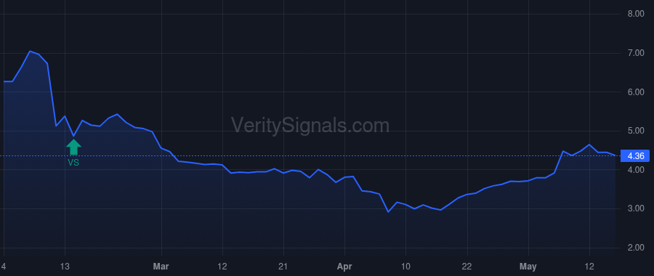
Task: Select the 8.00 price axis label
Action: [x=636, y=14]
